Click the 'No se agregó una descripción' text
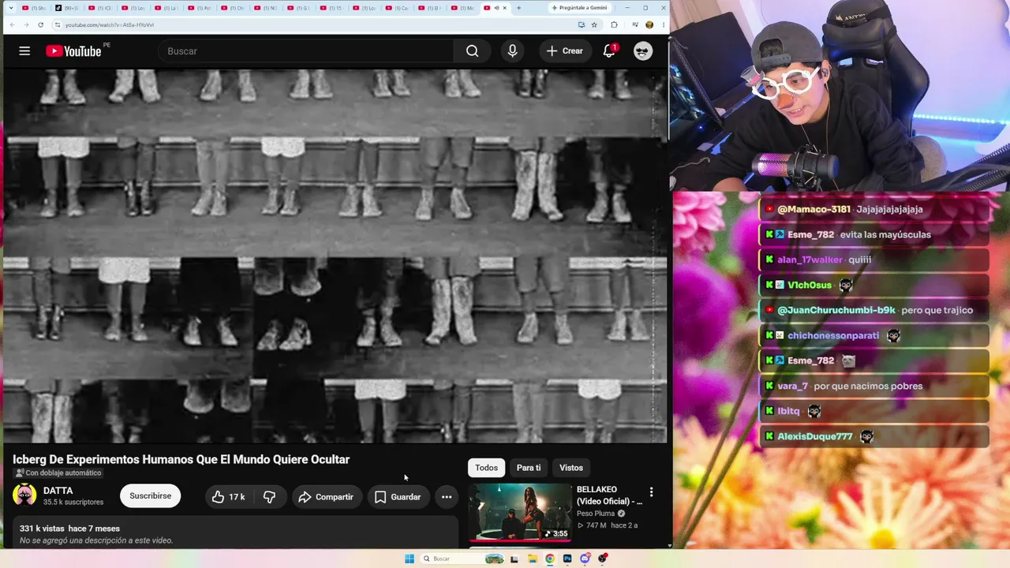The width and height of the screenshot is (1010, 568). tap(96, 540)
